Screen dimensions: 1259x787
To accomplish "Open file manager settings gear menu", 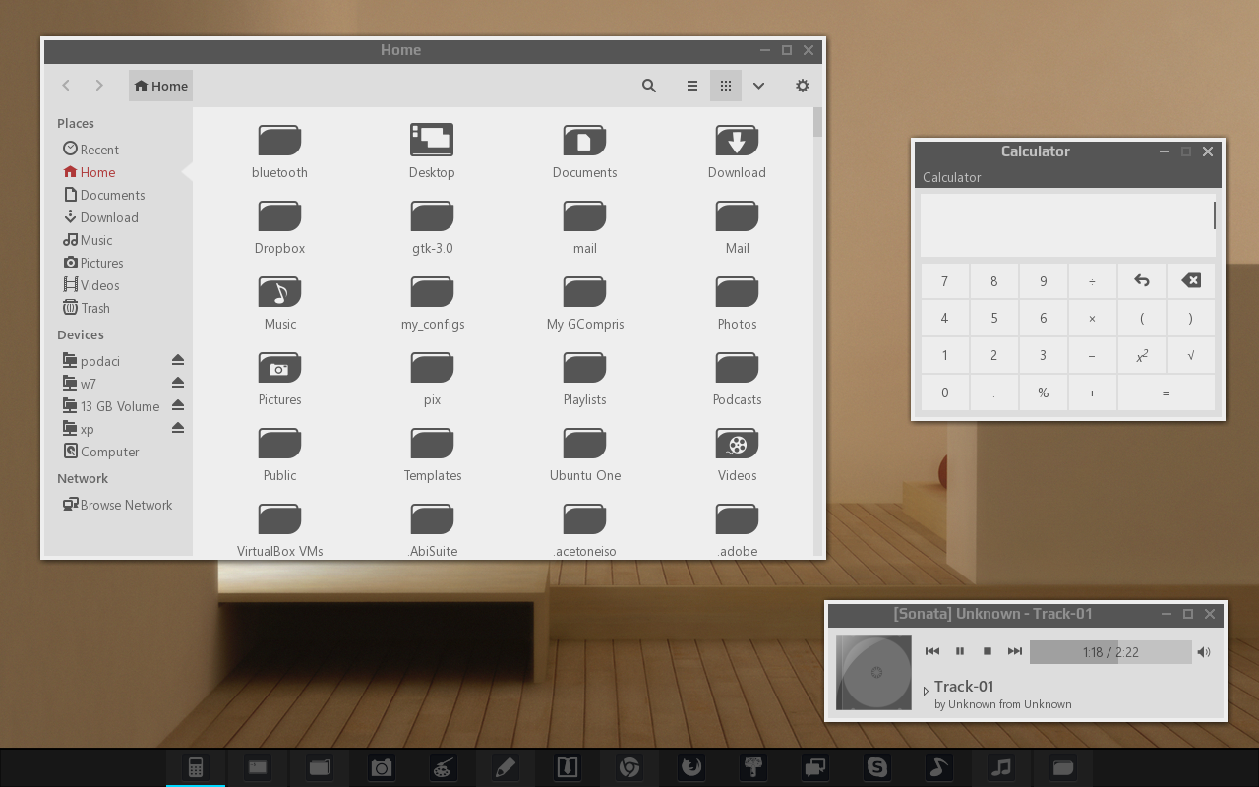I will point(803,86).
